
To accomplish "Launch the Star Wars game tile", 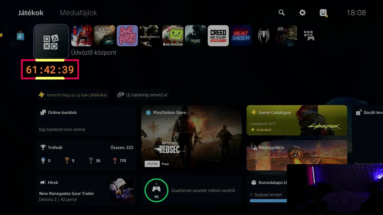I will tap(287, 36).
